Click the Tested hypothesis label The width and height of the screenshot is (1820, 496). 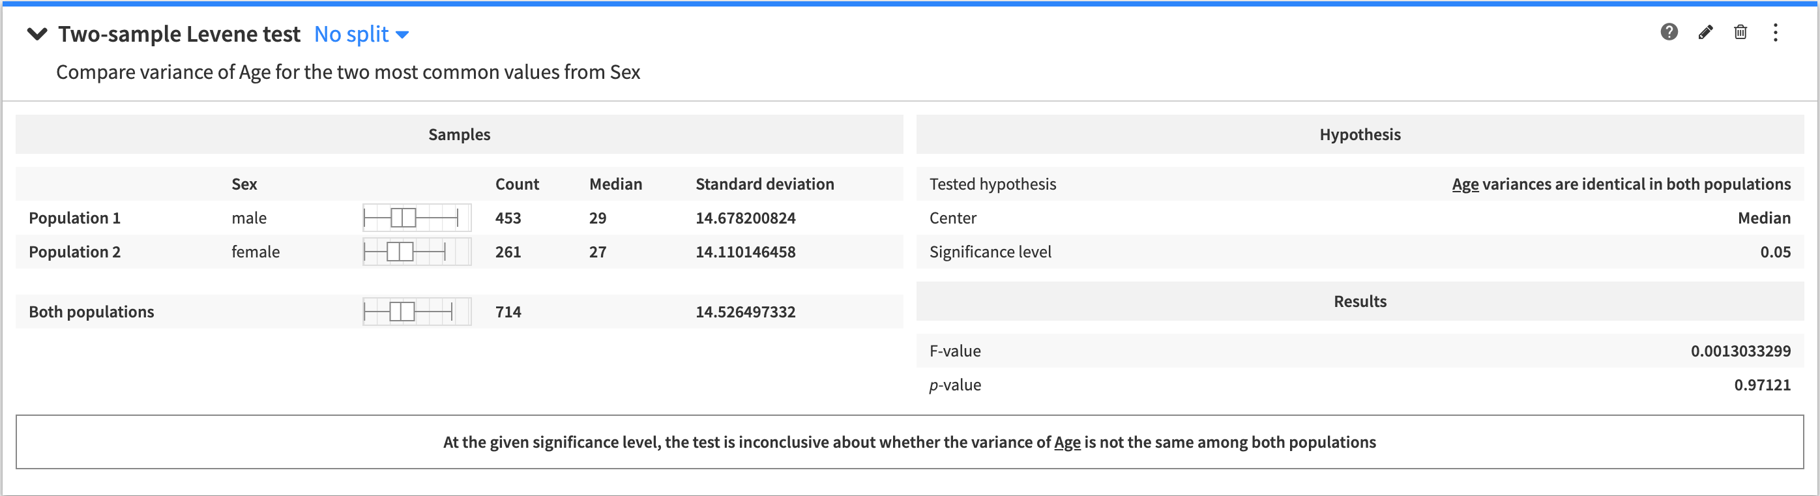(x=993, y=184)
